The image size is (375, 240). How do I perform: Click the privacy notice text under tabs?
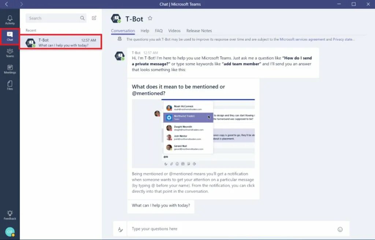point(240,39)
